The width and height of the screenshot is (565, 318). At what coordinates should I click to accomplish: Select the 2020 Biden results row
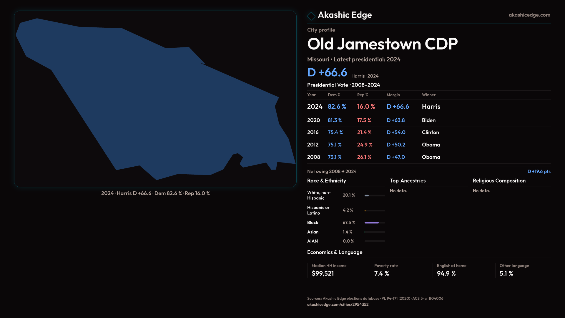[x=428, y=120]
